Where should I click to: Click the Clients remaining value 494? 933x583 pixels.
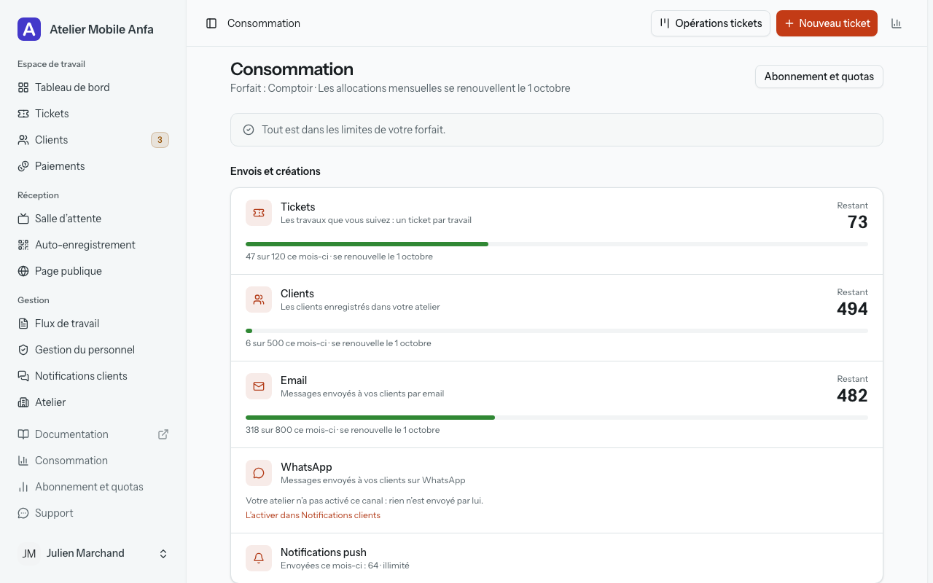(852, 309)
